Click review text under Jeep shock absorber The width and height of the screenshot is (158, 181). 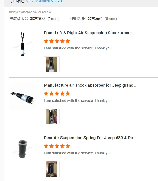tap(78, 101)
